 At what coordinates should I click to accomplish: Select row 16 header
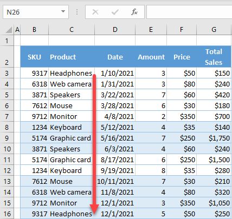tap(7, 214)
